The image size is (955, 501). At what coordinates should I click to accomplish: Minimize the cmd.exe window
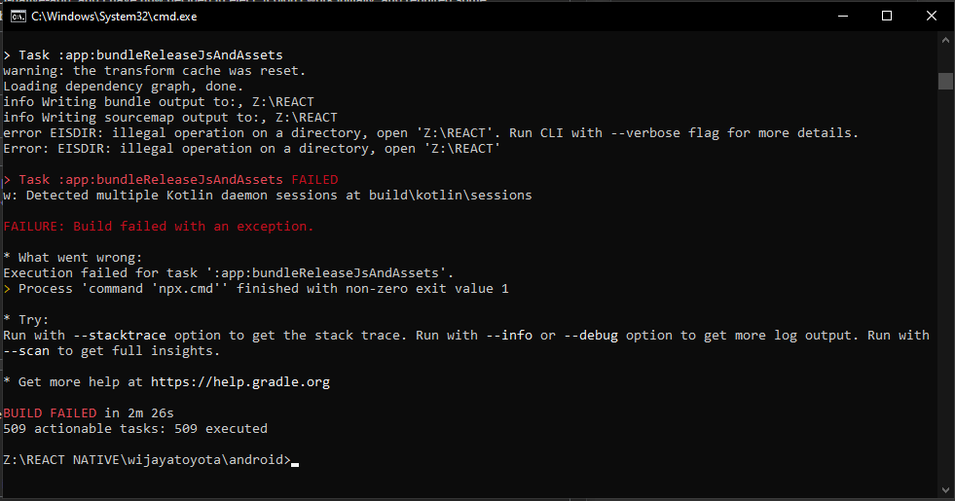point(843,17)
